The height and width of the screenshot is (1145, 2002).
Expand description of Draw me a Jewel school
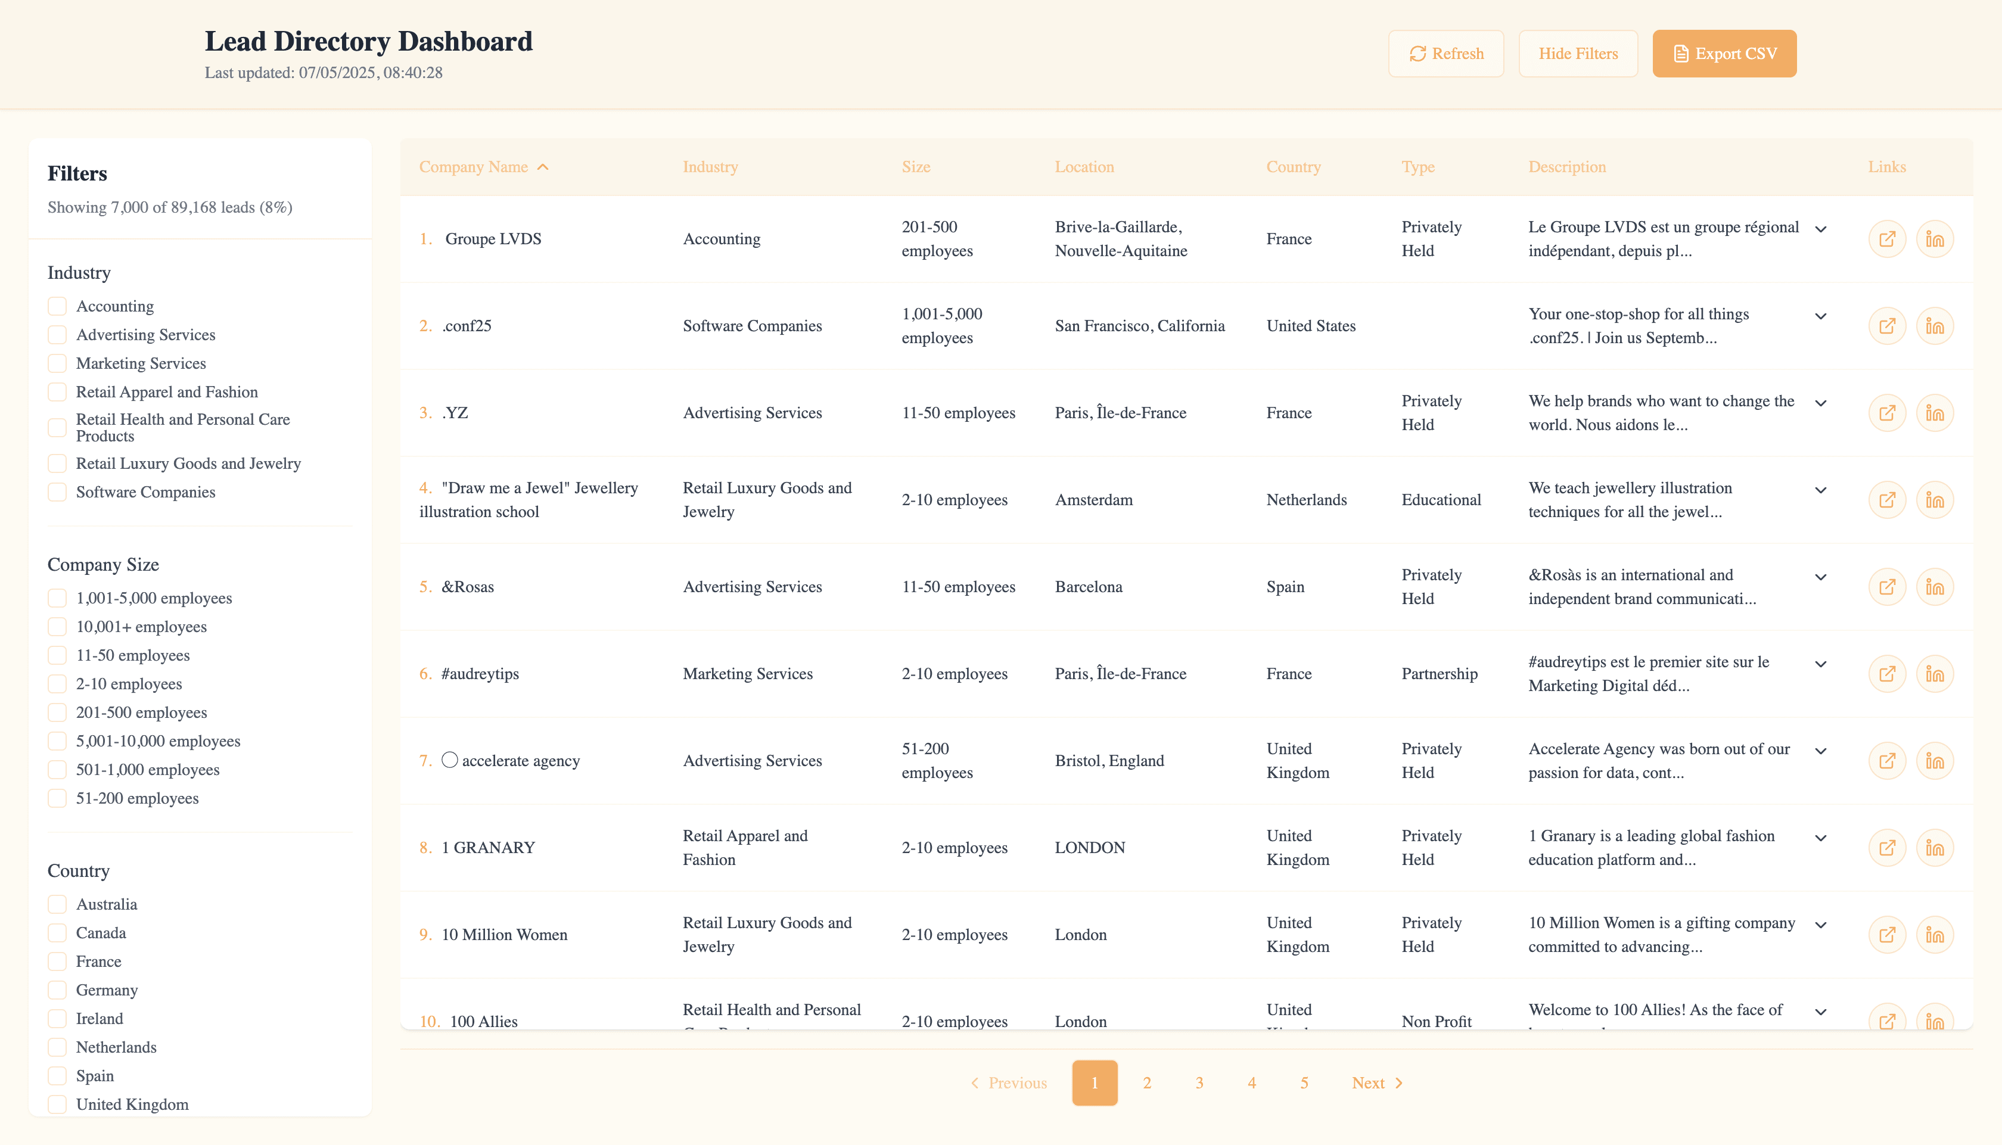(x=1820, y=490)
